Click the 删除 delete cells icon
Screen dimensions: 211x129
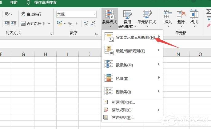181,14
